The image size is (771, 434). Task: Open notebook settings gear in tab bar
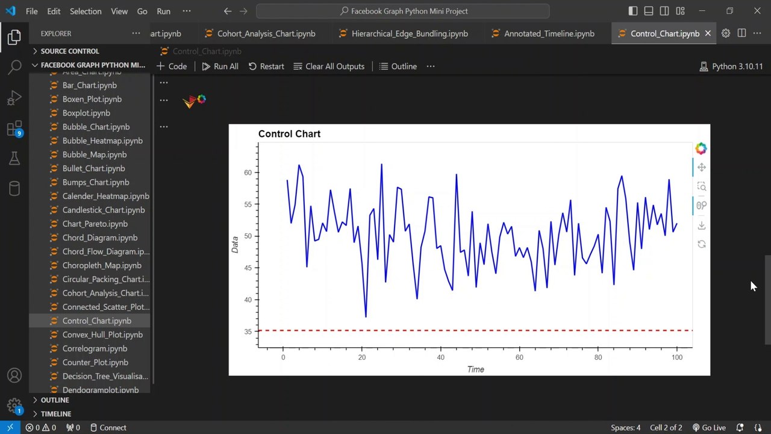click(726, 33)
